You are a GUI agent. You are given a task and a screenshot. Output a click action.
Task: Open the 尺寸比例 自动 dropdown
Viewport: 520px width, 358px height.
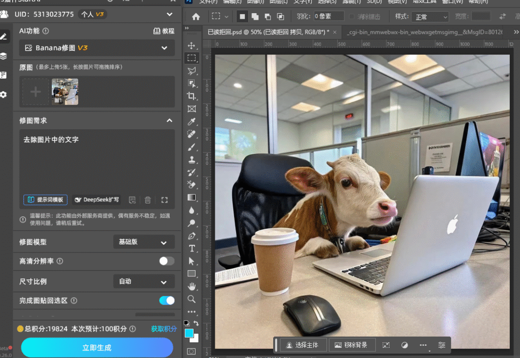click(x=144, y=281)
